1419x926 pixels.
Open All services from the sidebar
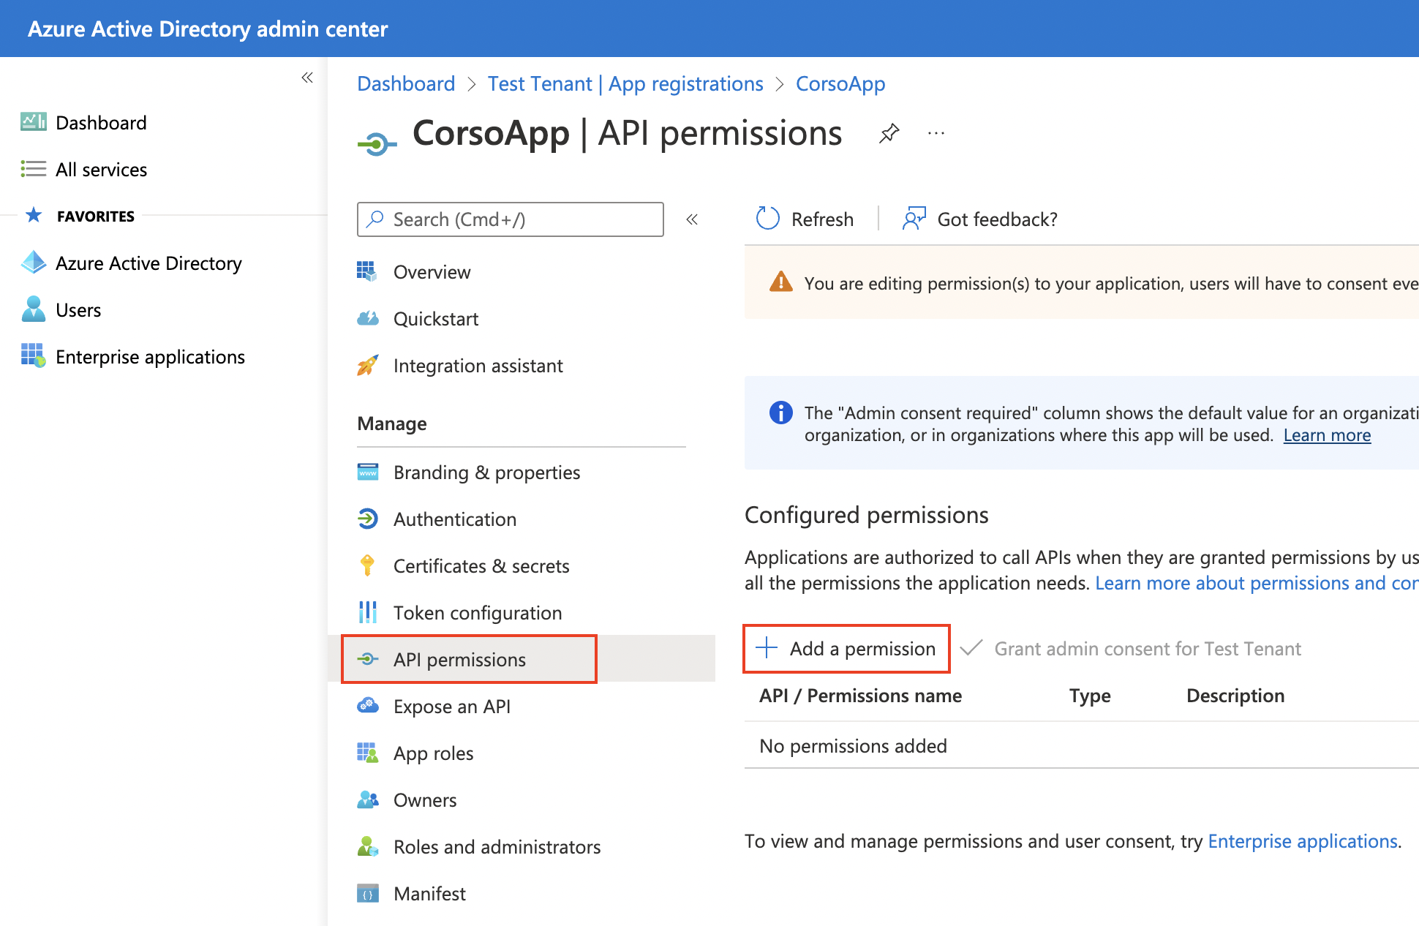[x=101, y=169]
